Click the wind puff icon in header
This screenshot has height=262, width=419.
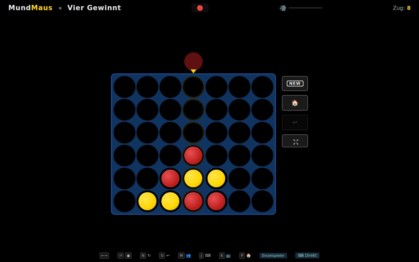tap(283, 8)
